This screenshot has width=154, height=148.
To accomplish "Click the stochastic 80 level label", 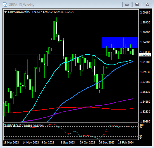I will pyautogui.click(x=141, y=127).
